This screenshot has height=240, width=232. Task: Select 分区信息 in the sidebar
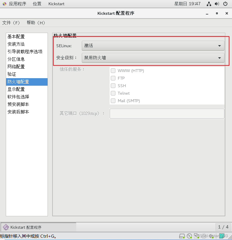tap(27, 59)
